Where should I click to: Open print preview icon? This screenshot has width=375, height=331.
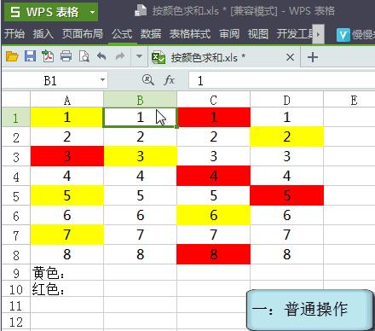84,56
